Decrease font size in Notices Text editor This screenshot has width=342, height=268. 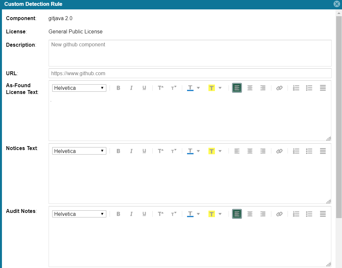point(174,151)
